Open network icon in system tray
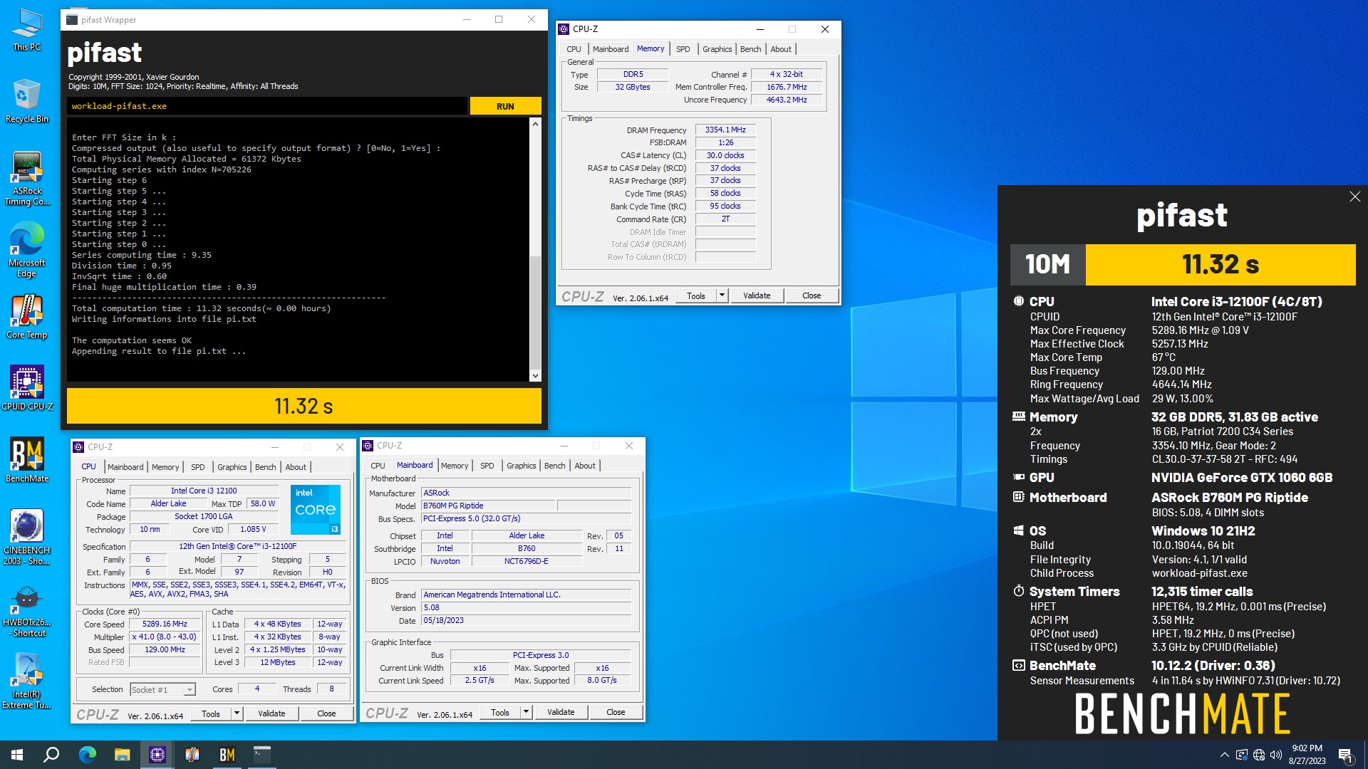 [x=1258, y=755]
